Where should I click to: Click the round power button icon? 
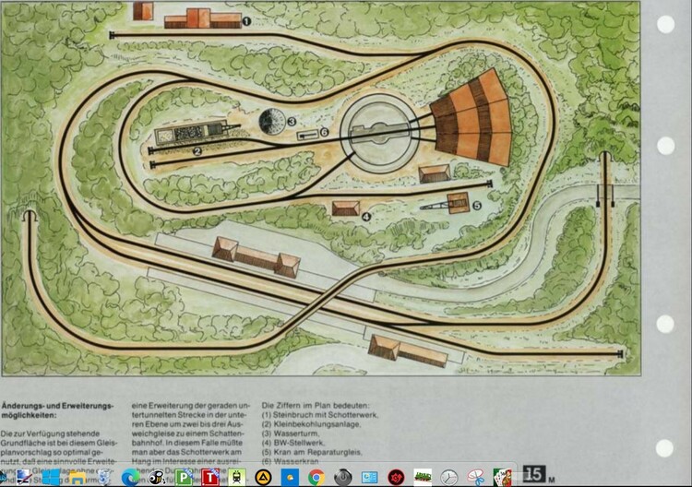click(343, 477)
